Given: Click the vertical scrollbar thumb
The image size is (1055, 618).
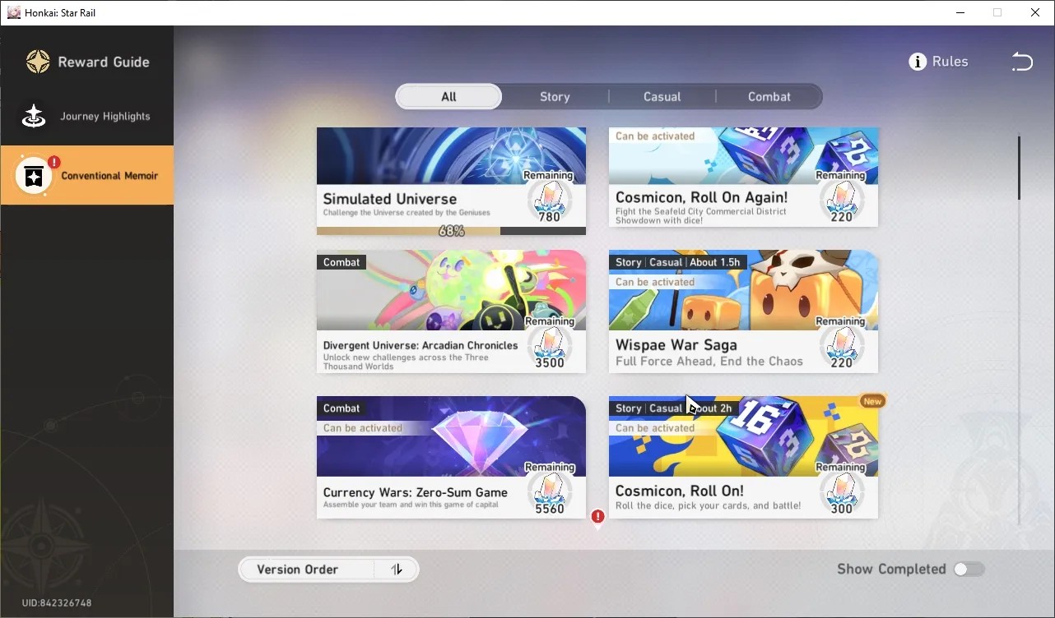Looking at the screenshot, I should [1019, 168].
